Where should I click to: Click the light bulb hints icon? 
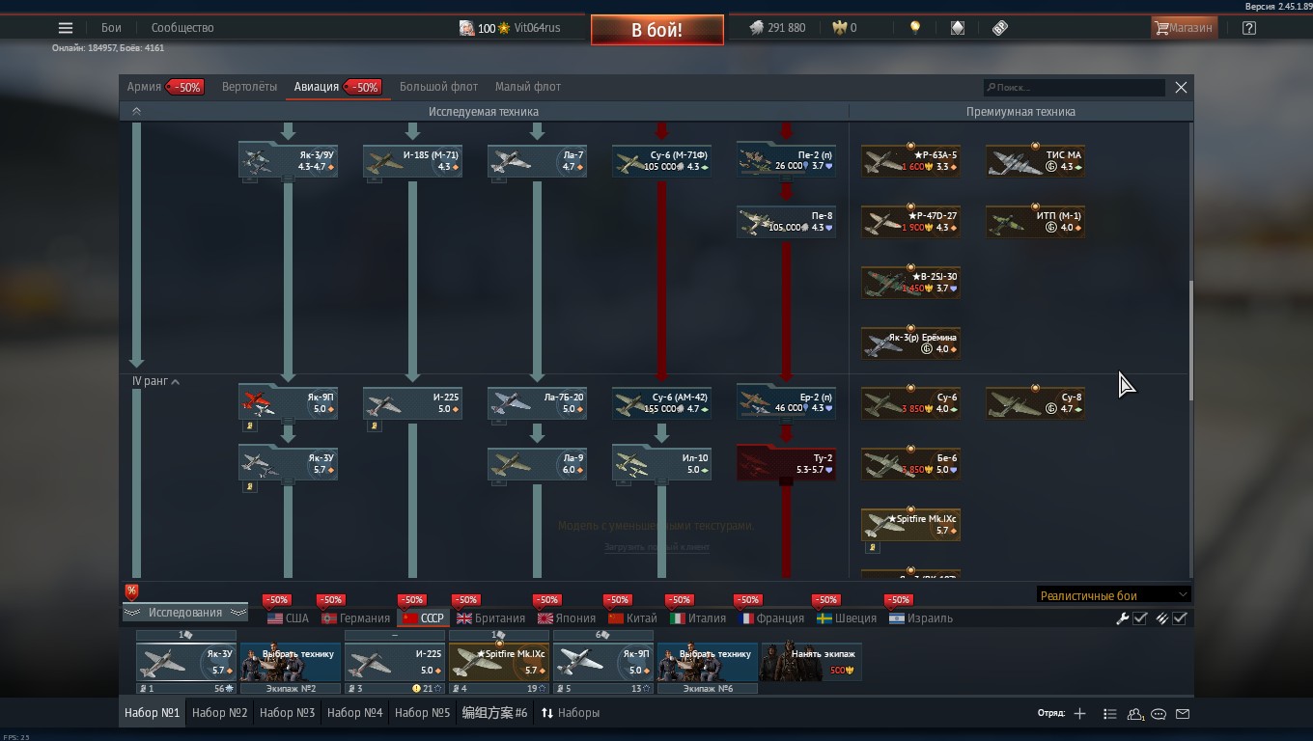tap(915, 28)
